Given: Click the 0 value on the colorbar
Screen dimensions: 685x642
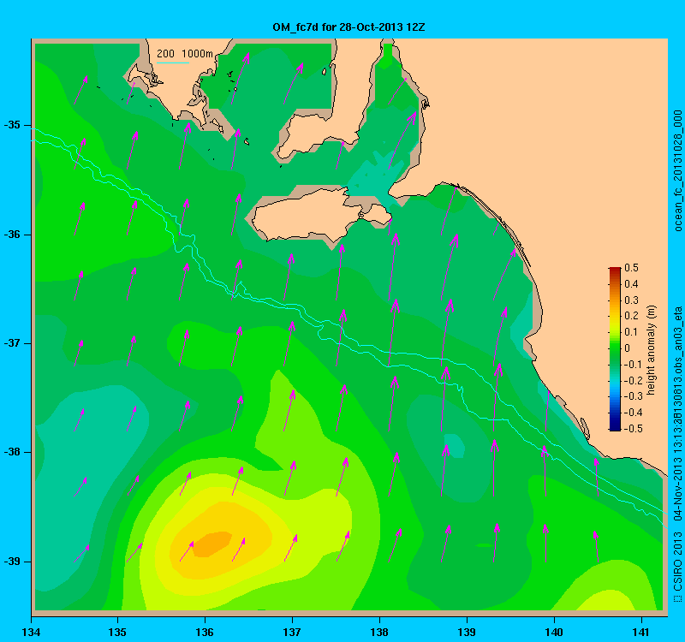Looking at the screenshot, I should 628,348.
